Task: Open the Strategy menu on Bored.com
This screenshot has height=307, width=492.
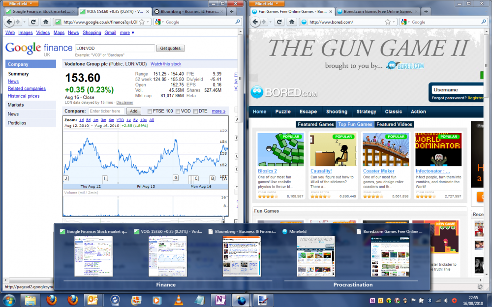Action: point(366,112)
